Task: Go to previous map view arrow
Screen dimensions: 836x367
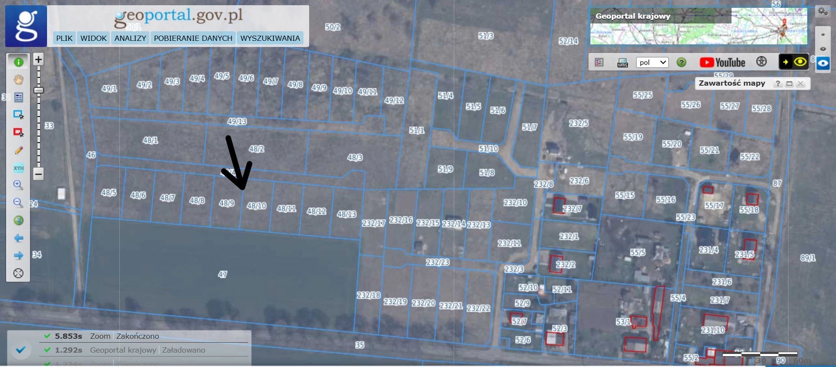Action: coord(18,238)
